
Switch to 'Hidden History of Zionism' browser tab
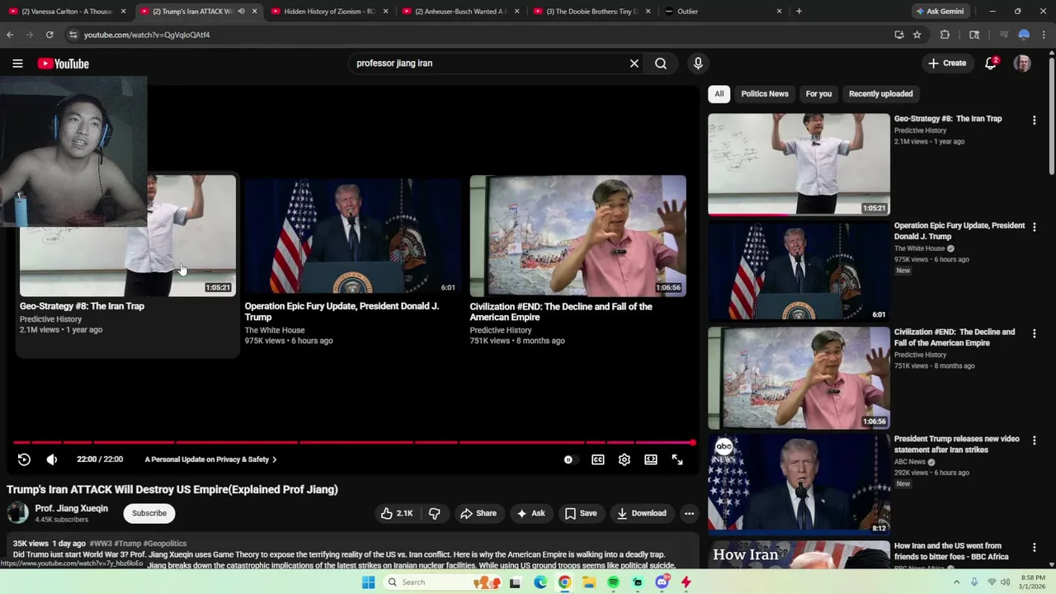pos(329,12)
